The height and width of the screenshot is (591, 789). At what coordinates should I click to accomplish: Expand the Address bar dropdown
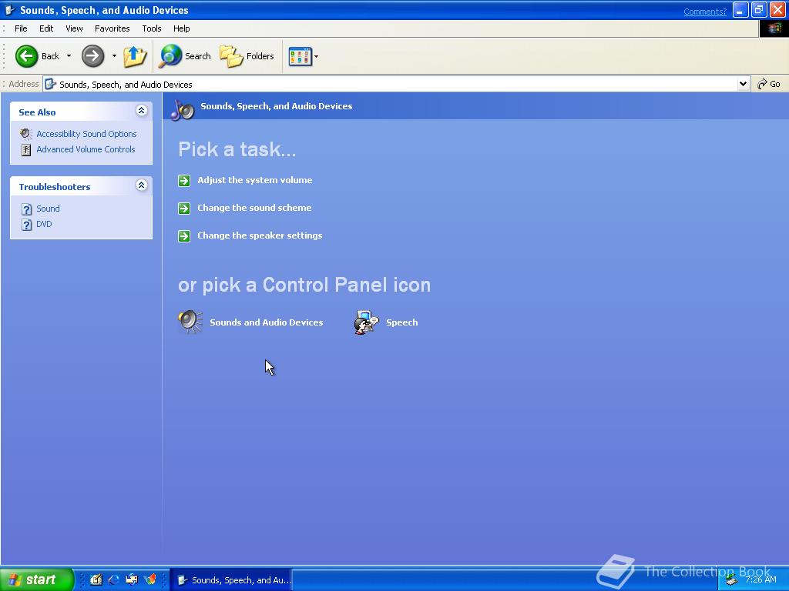743,84
